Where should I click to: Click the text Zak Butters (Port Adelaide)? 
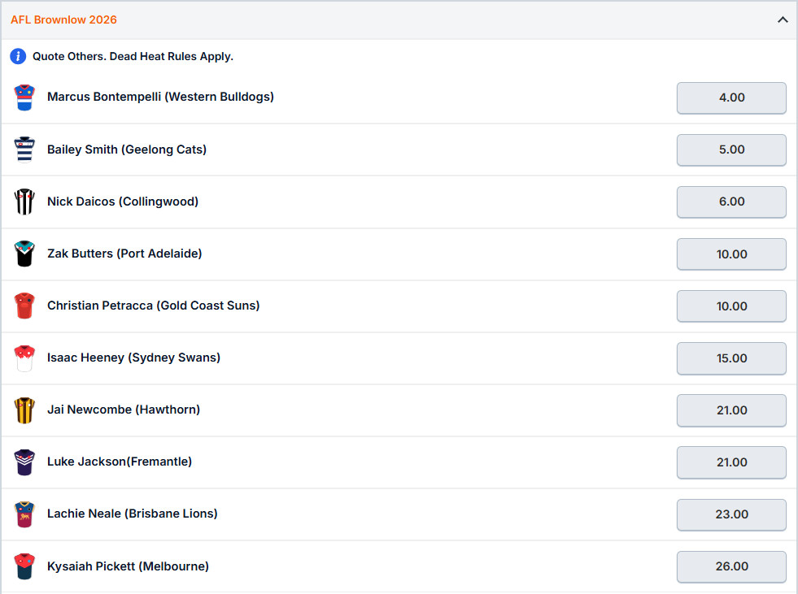(124, 254)
